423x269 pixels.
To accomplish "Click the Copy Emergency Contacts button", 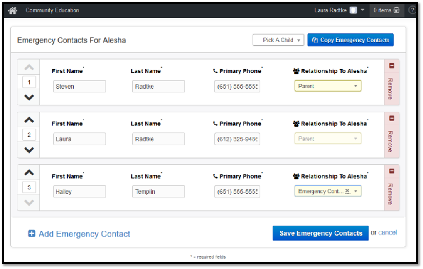I will tap(350, 40).
